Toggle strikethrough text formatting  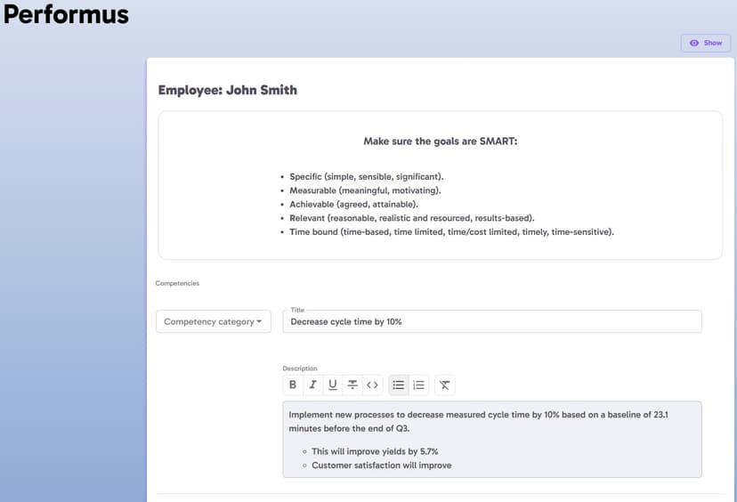352,385
